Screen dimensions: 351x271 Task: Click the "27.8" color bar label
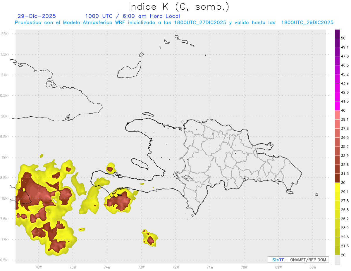click(345, 201)
